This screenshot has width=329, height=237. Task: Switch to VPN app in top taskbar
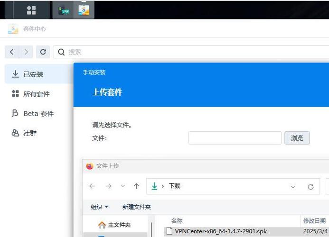coord(64,10)
